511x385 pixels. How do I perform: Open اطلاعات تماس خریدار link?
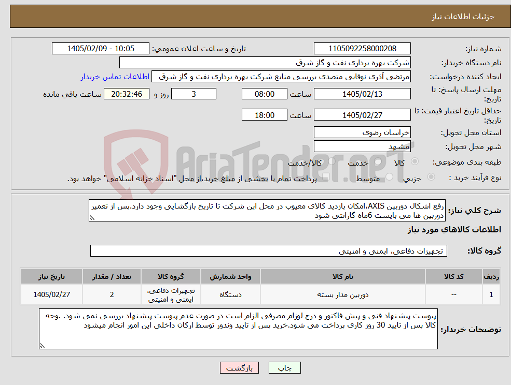pyautogui.click(x=115, y=77)
